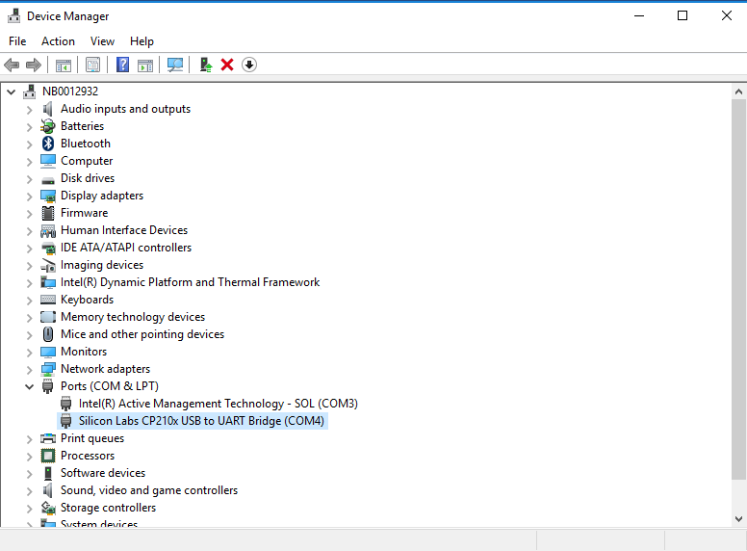
Task: Click the Update device driver icon
Action: tap(205, 65)
